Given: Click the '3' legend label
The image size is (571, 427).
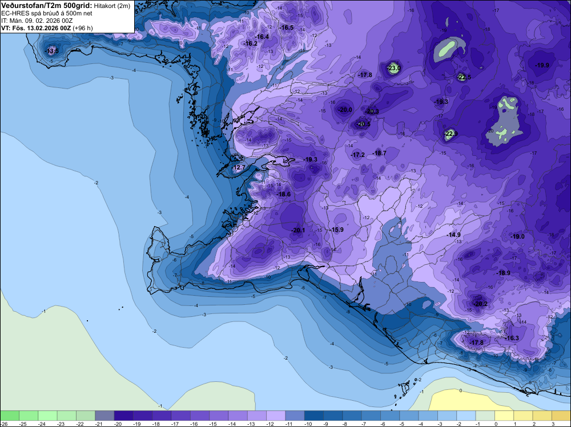Looking at the screenshot, I should (553, 424).
